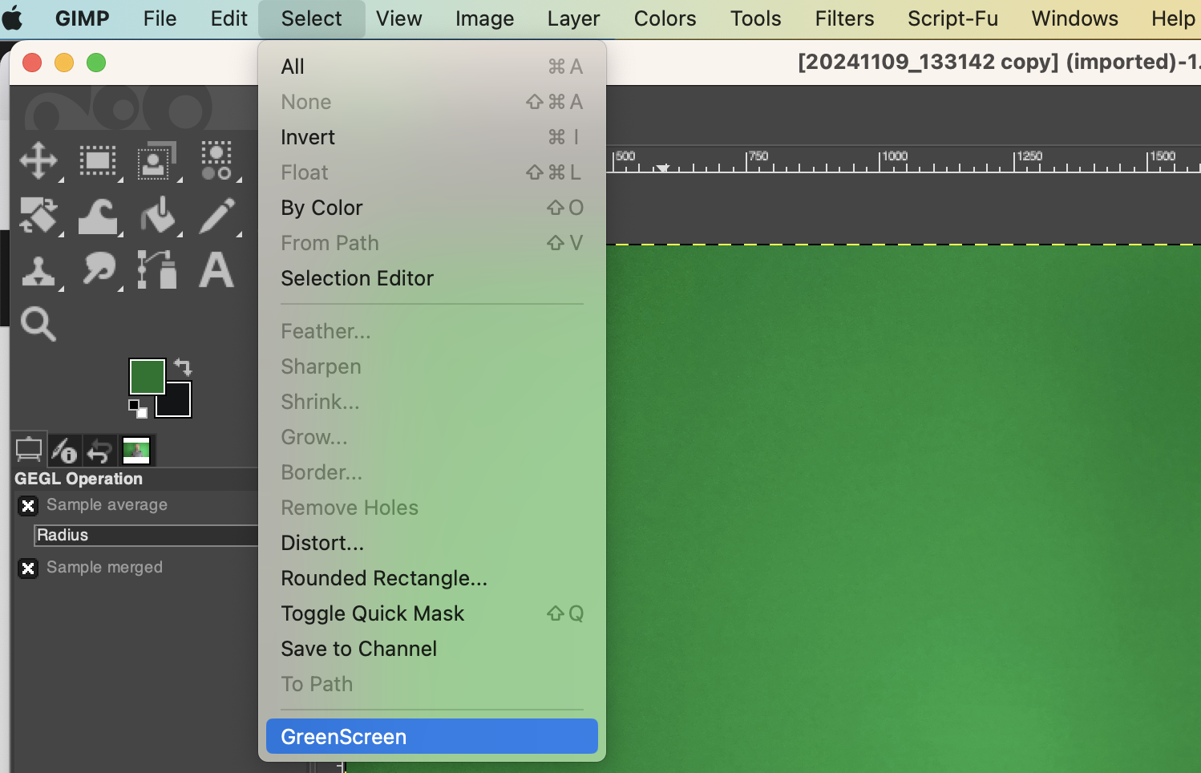Click the Radius slider field

(146, 535)
